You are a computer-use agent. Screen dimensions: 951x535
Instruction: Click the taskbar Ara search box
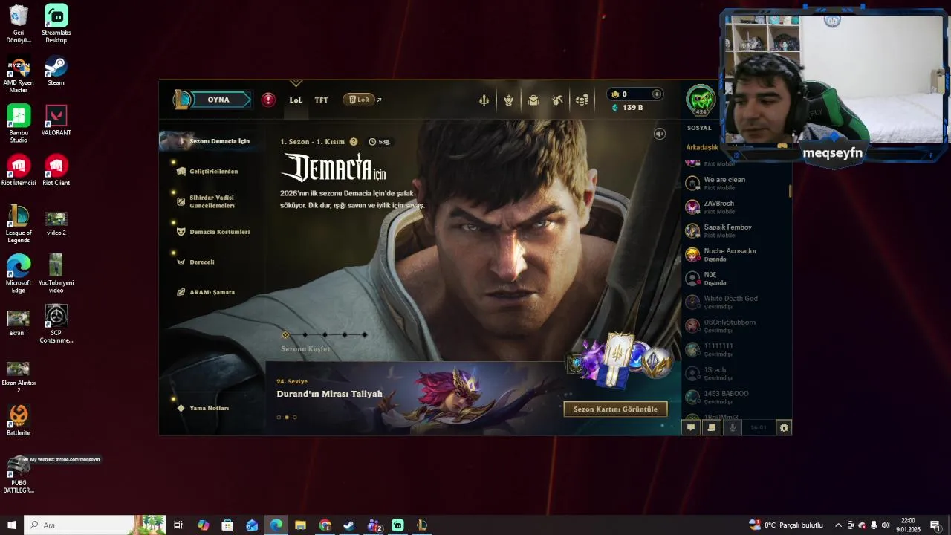95,525
